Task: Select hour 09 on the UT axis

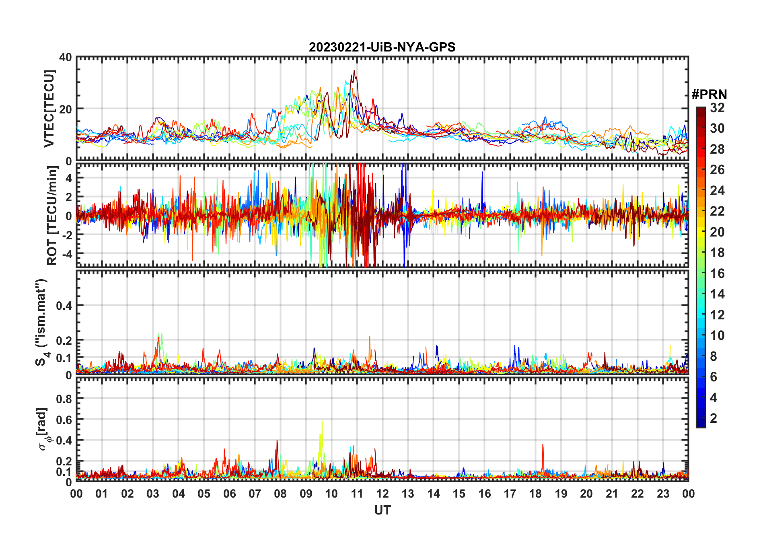Action: 306,494
